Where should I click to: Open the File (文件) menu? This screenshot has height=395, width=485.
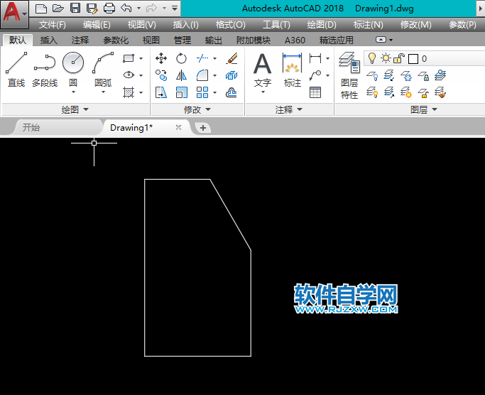tap(53, 24)
